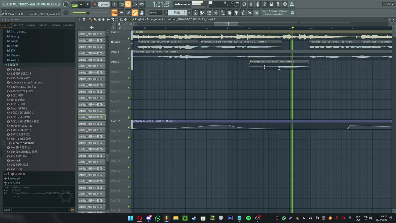
Task: Choose the Select tool in playlist toolbar
Action: pos(117,19)
